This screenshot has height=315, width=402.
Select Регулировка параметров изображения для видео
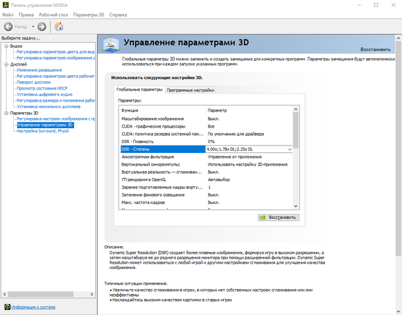[x=56, y=58]
